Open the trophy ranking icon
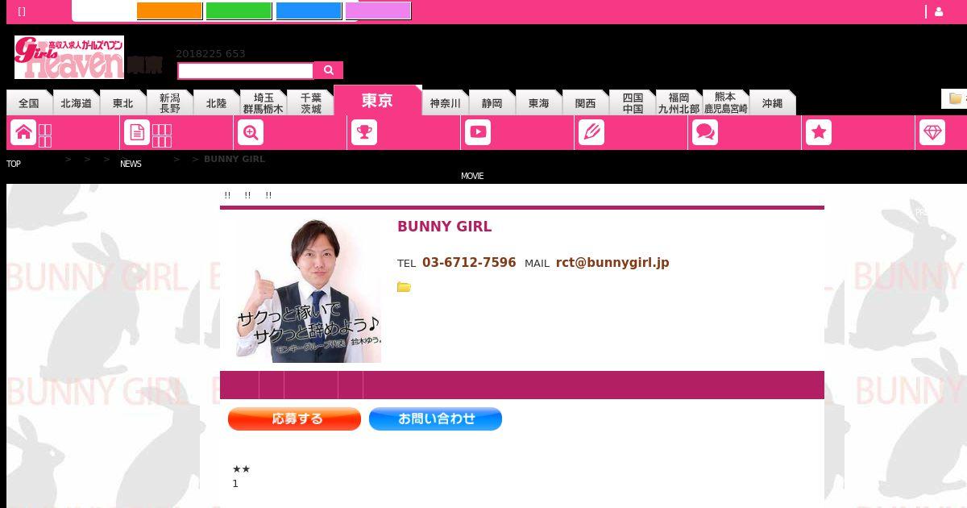The image size is (967, 508). pyautogui.click(x=364, y=132)
